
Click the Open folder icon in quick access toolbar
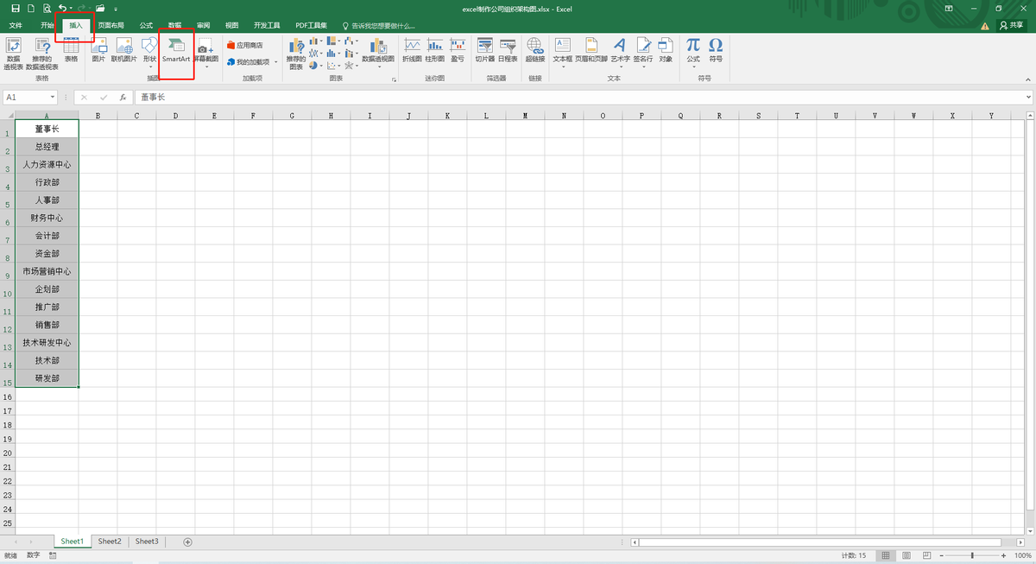click(100, 8)
